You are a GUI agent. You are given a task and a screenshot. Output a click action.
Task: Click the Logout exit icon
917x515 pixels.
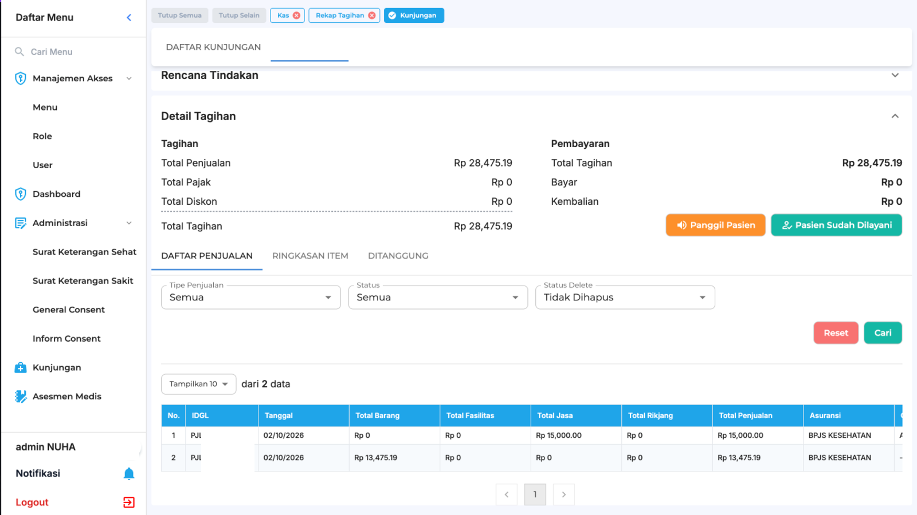(129, 502)
